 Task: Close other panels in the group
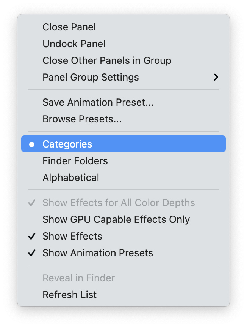pyautogui.click(x=106, y=60)
